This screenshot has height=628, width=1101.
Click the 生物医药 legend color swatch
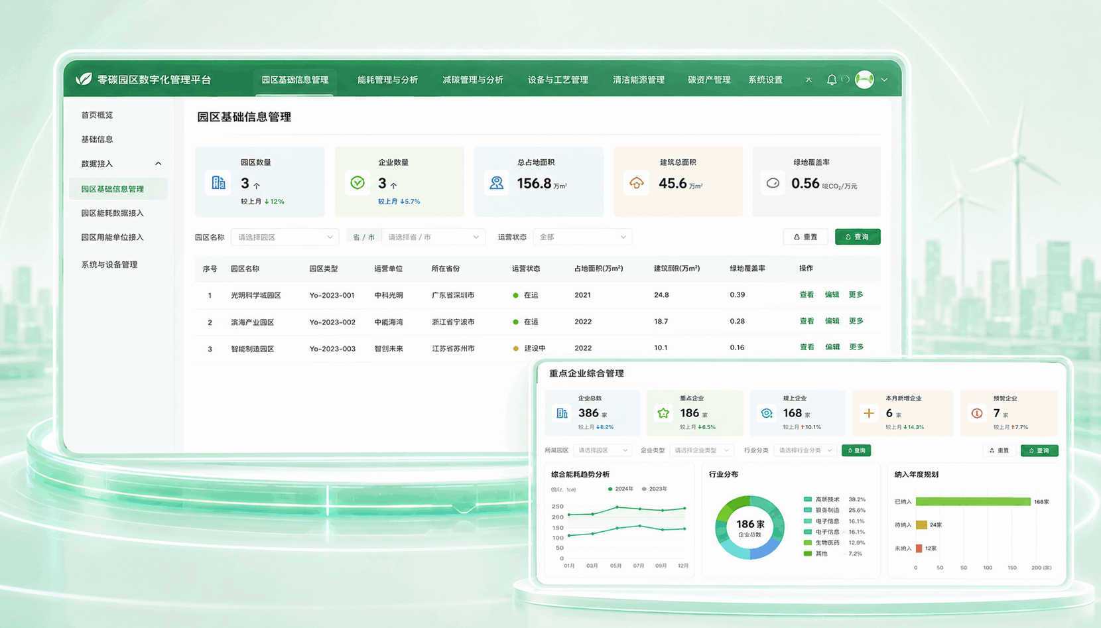tap(807, 542)
